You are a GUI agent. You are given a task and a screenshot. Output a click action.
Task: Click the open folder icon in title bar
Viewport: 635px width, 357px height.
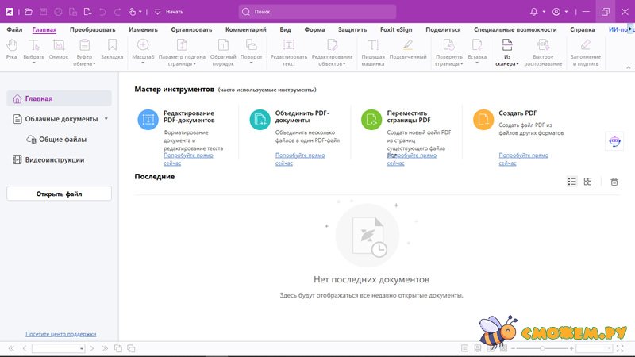[x=29, y=12]
